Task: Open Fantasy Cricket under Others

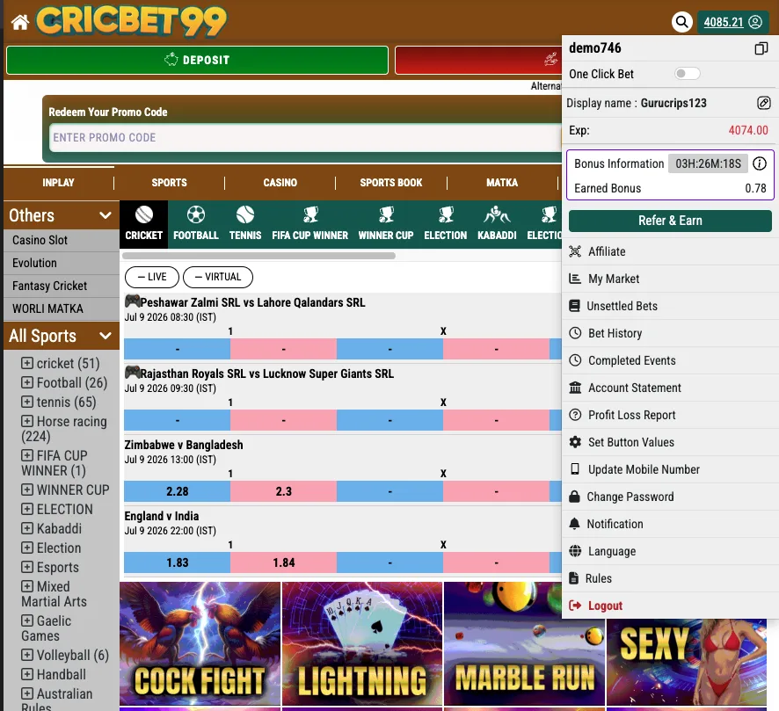Action: 62,286
